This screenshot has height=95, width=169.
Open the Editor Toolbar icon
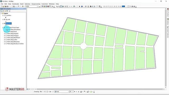coord(40,6)
